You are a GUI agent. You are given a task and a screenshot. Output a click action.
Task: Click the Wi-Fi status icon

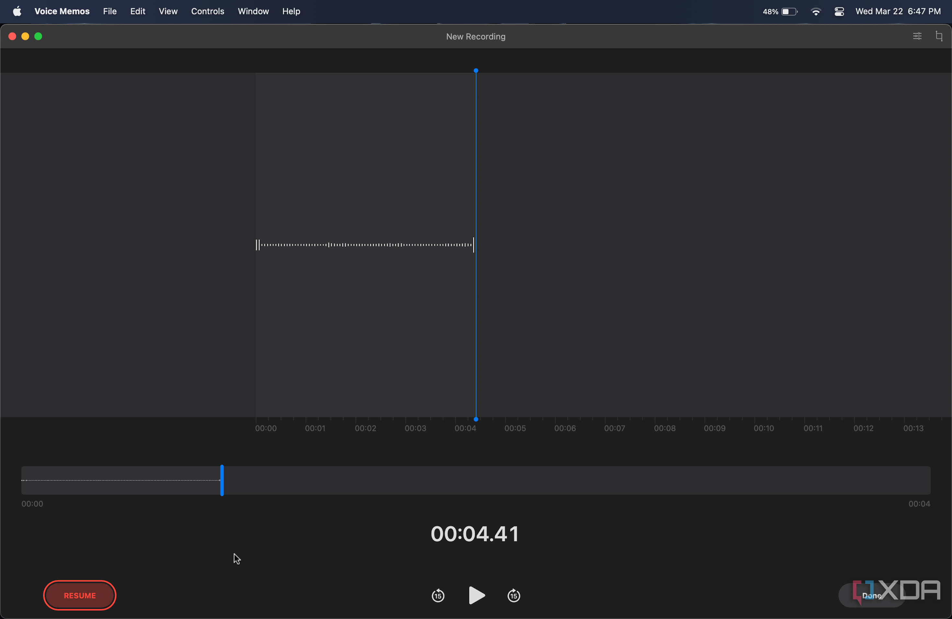coord(816,11)
